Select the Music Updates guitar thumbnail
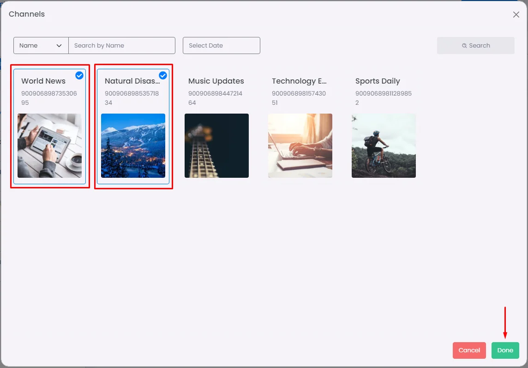 point(216,145)
